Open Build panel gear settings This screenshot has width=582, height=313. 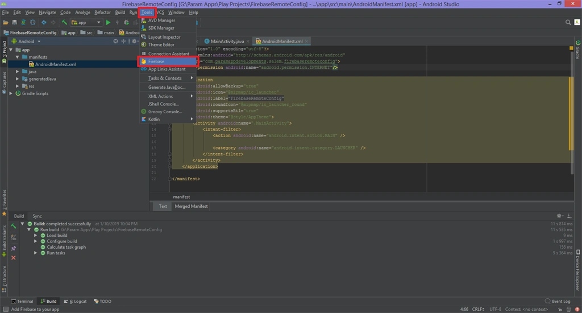(x=559, y=216)
